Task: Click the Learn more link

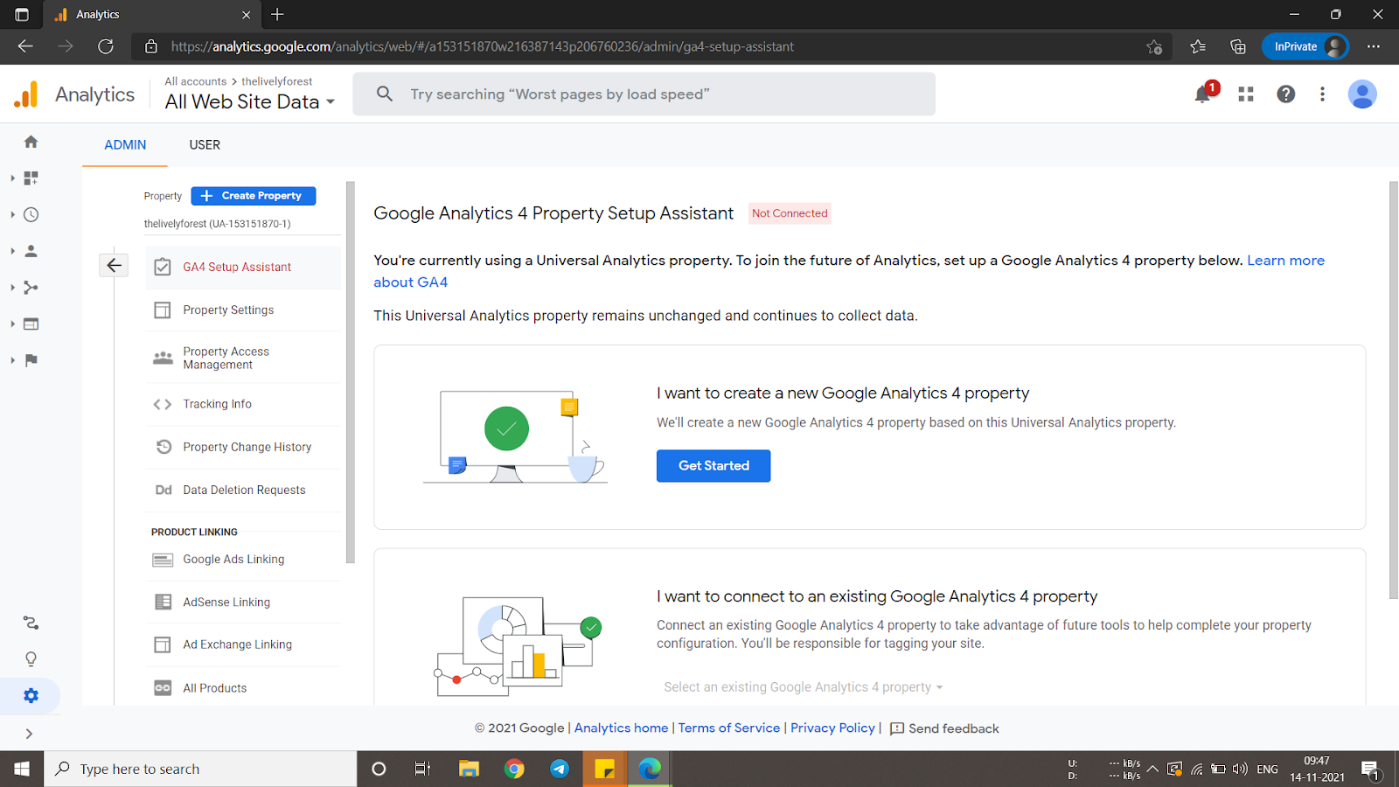Action: pyautogui.click(x=1285, y=261)
